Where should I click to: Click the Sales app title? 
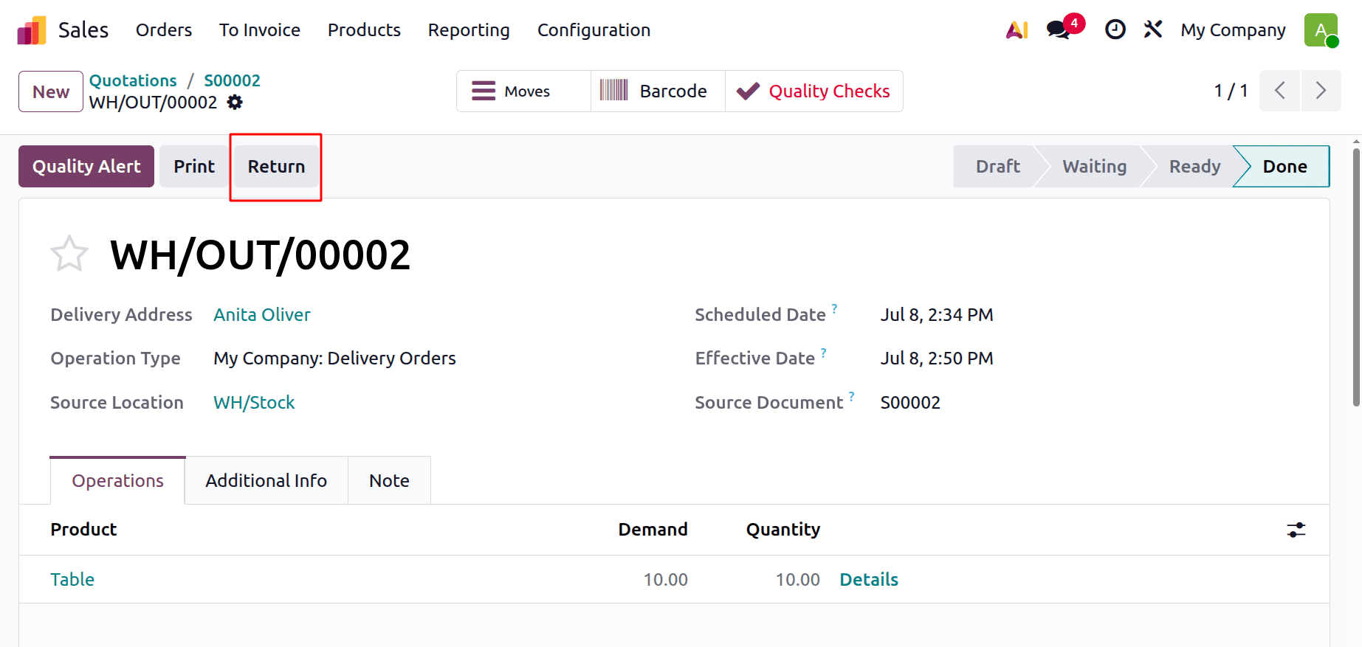83,30
